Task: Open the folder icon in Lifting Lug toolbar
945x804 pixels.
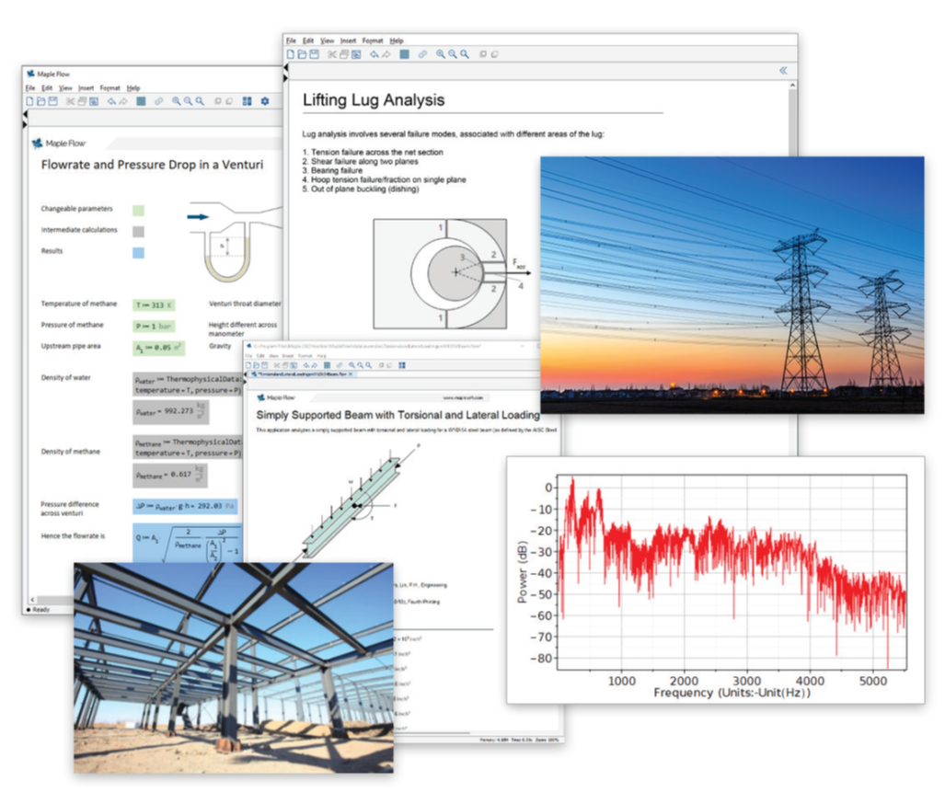Action: 302,54
